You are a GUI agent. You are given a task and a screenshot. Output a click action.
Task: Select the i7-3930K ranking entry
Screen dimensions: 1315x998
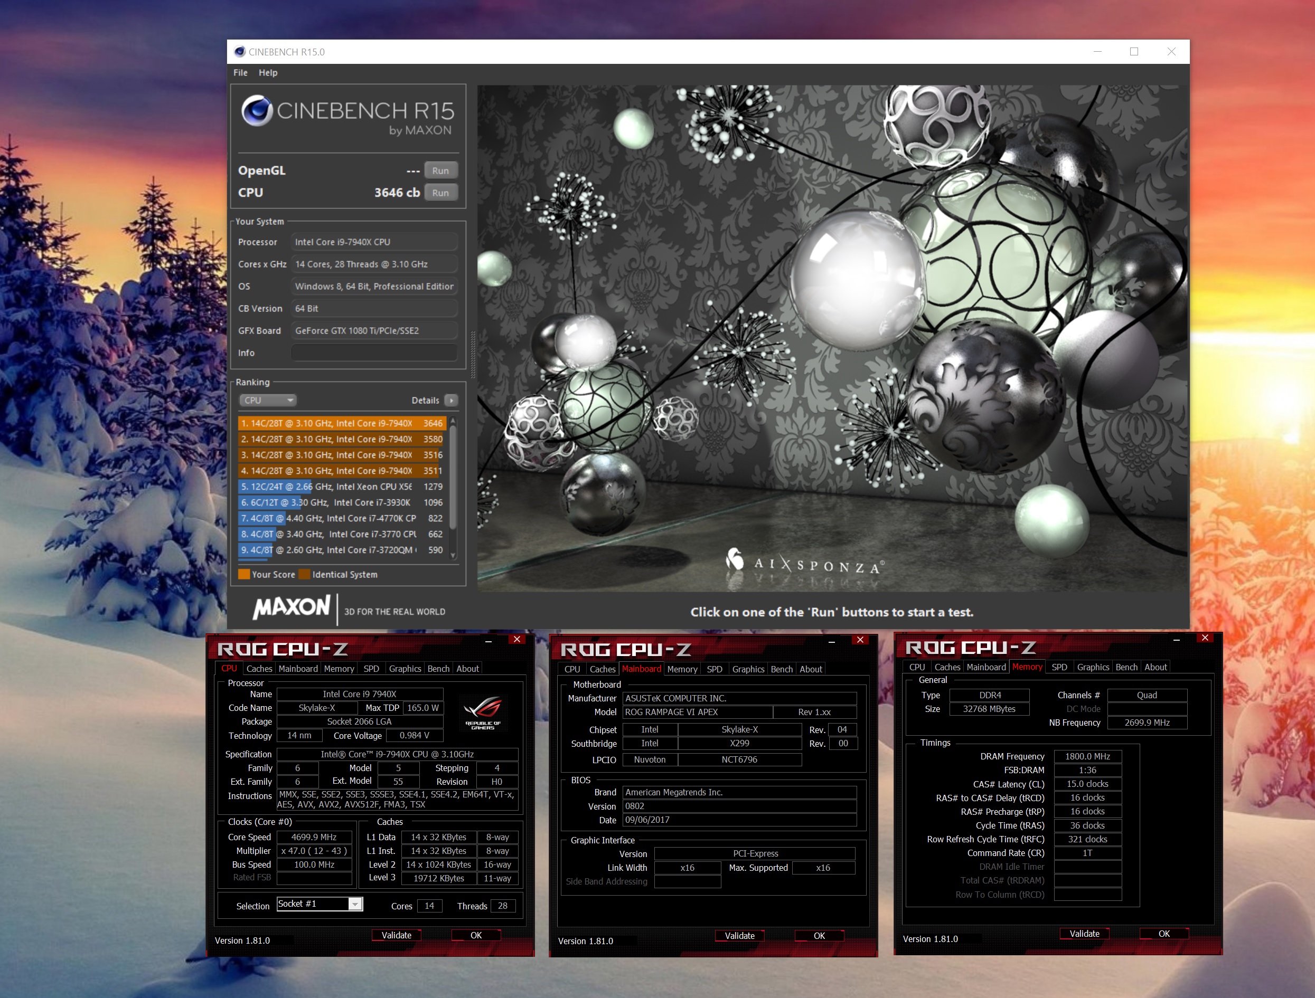tap(342, 502)
